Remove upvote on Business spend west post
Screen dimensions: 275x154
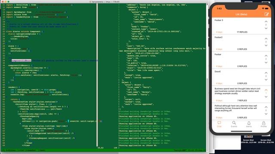[x=266, y=90]
